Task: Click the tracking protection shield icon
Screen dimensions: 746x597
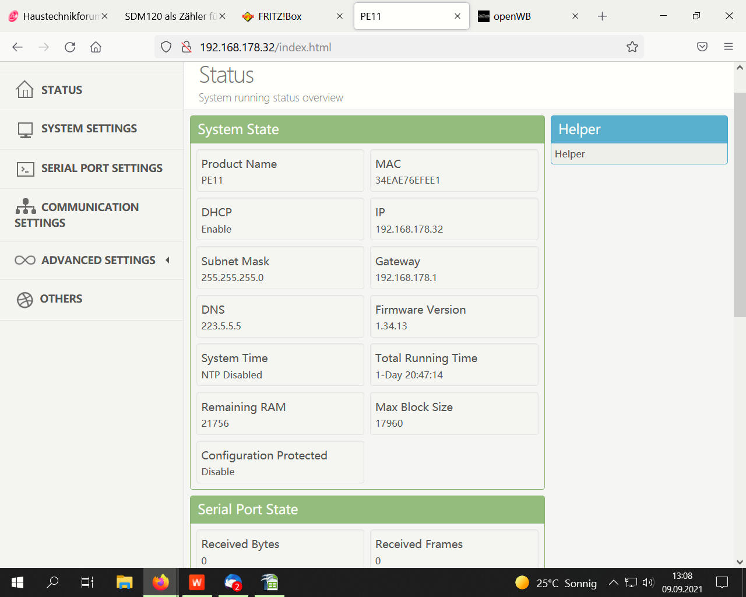Action: (166, 47)
